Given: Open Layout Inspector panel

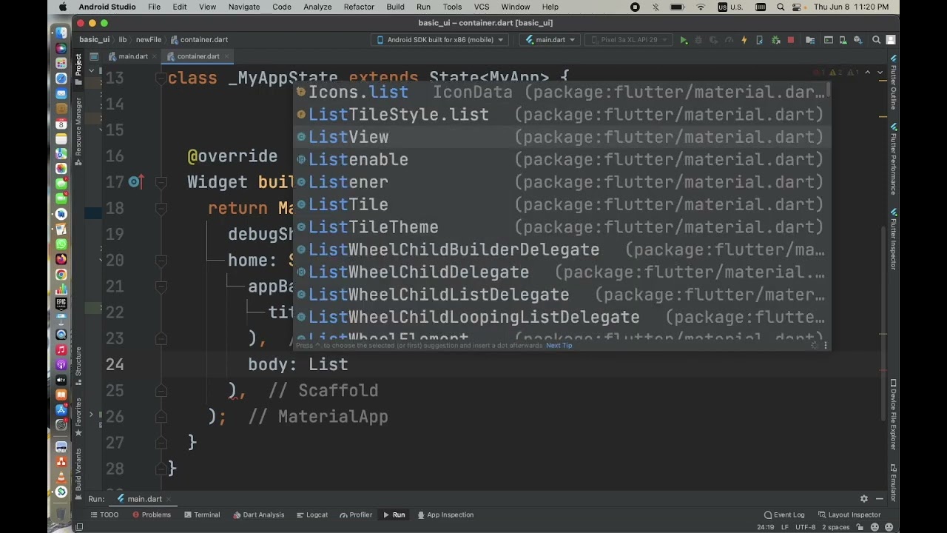Looking at the screenshot, I should pyautogui.click(x=849, y=515).
